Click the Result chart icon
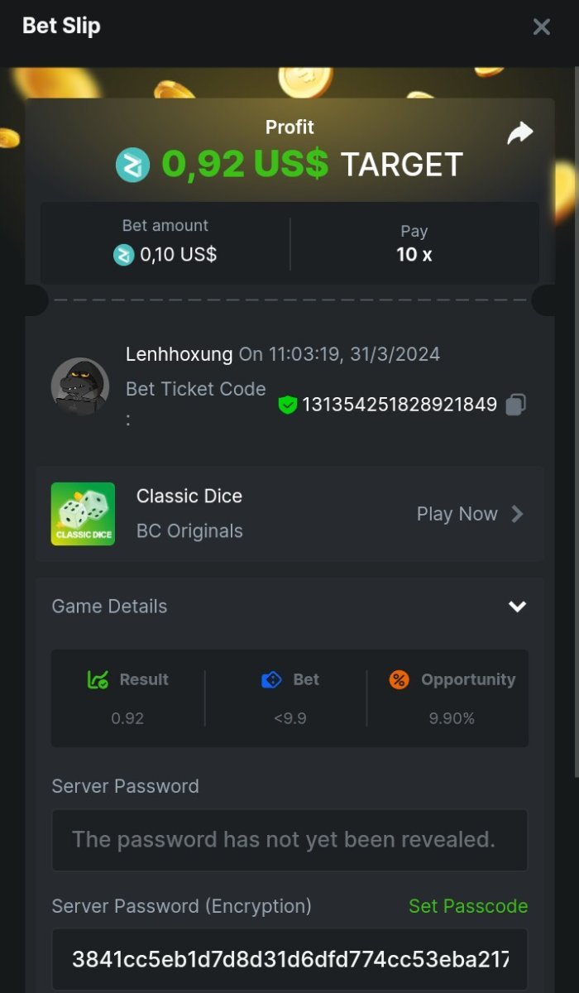 coord(98,679)
